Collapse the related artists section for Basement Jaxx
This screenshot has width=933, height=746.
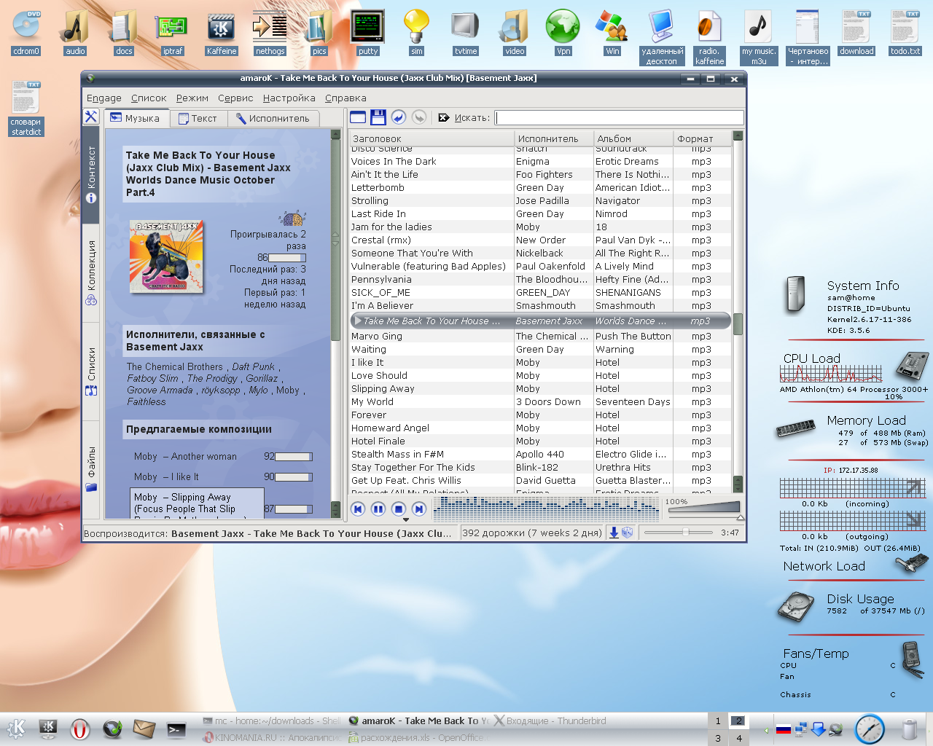(x=195, y=341)
